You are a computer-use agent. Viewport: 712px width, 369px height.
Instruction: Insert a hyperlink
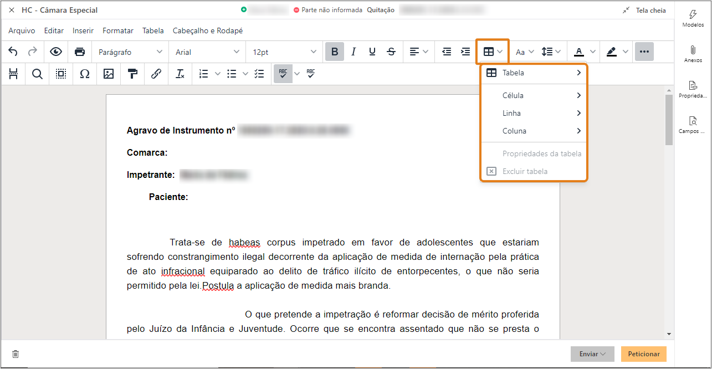pos(156,73)
